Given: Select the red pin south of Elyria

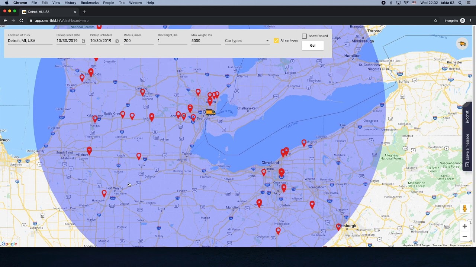Looking at the screenshot, I should [x=264, y=172].
